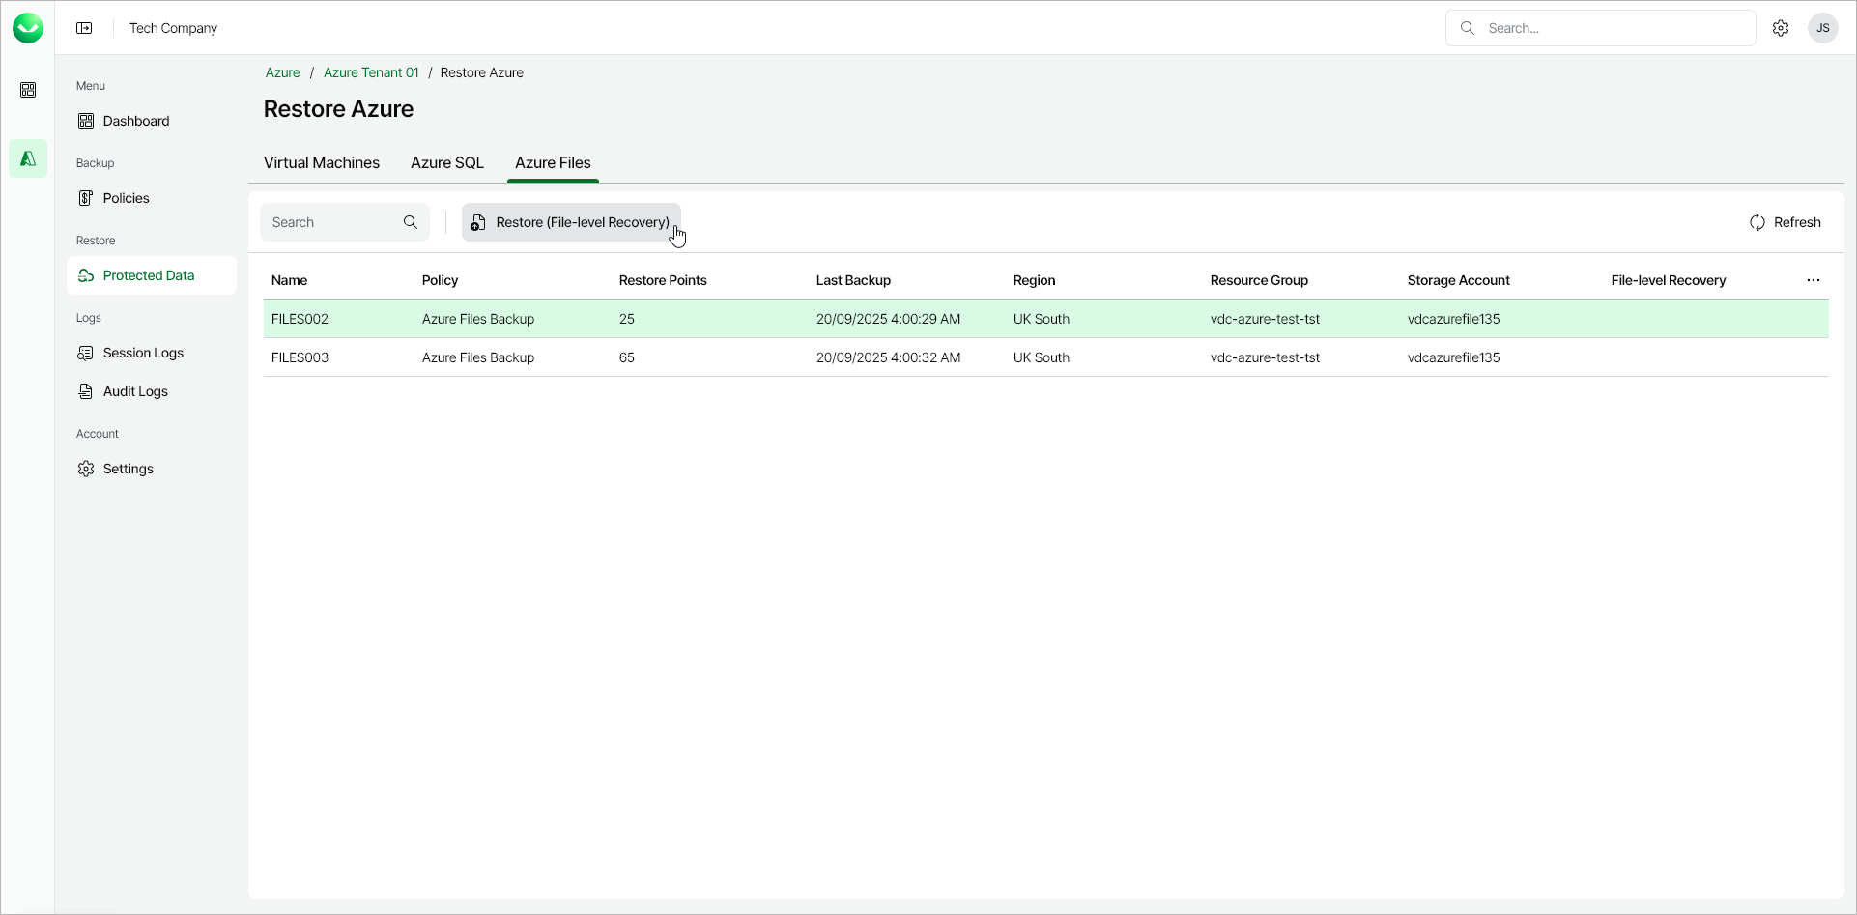Click the green checkmark company logo
The height and width of the screenshot is (915, 1857).
point(28,27)
